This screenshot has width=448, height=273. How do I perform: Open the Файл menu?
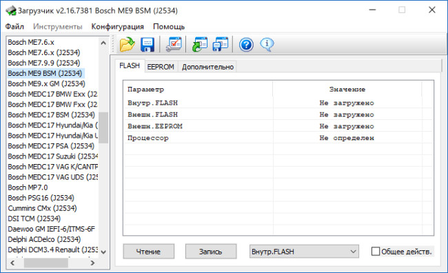(14, 27)
